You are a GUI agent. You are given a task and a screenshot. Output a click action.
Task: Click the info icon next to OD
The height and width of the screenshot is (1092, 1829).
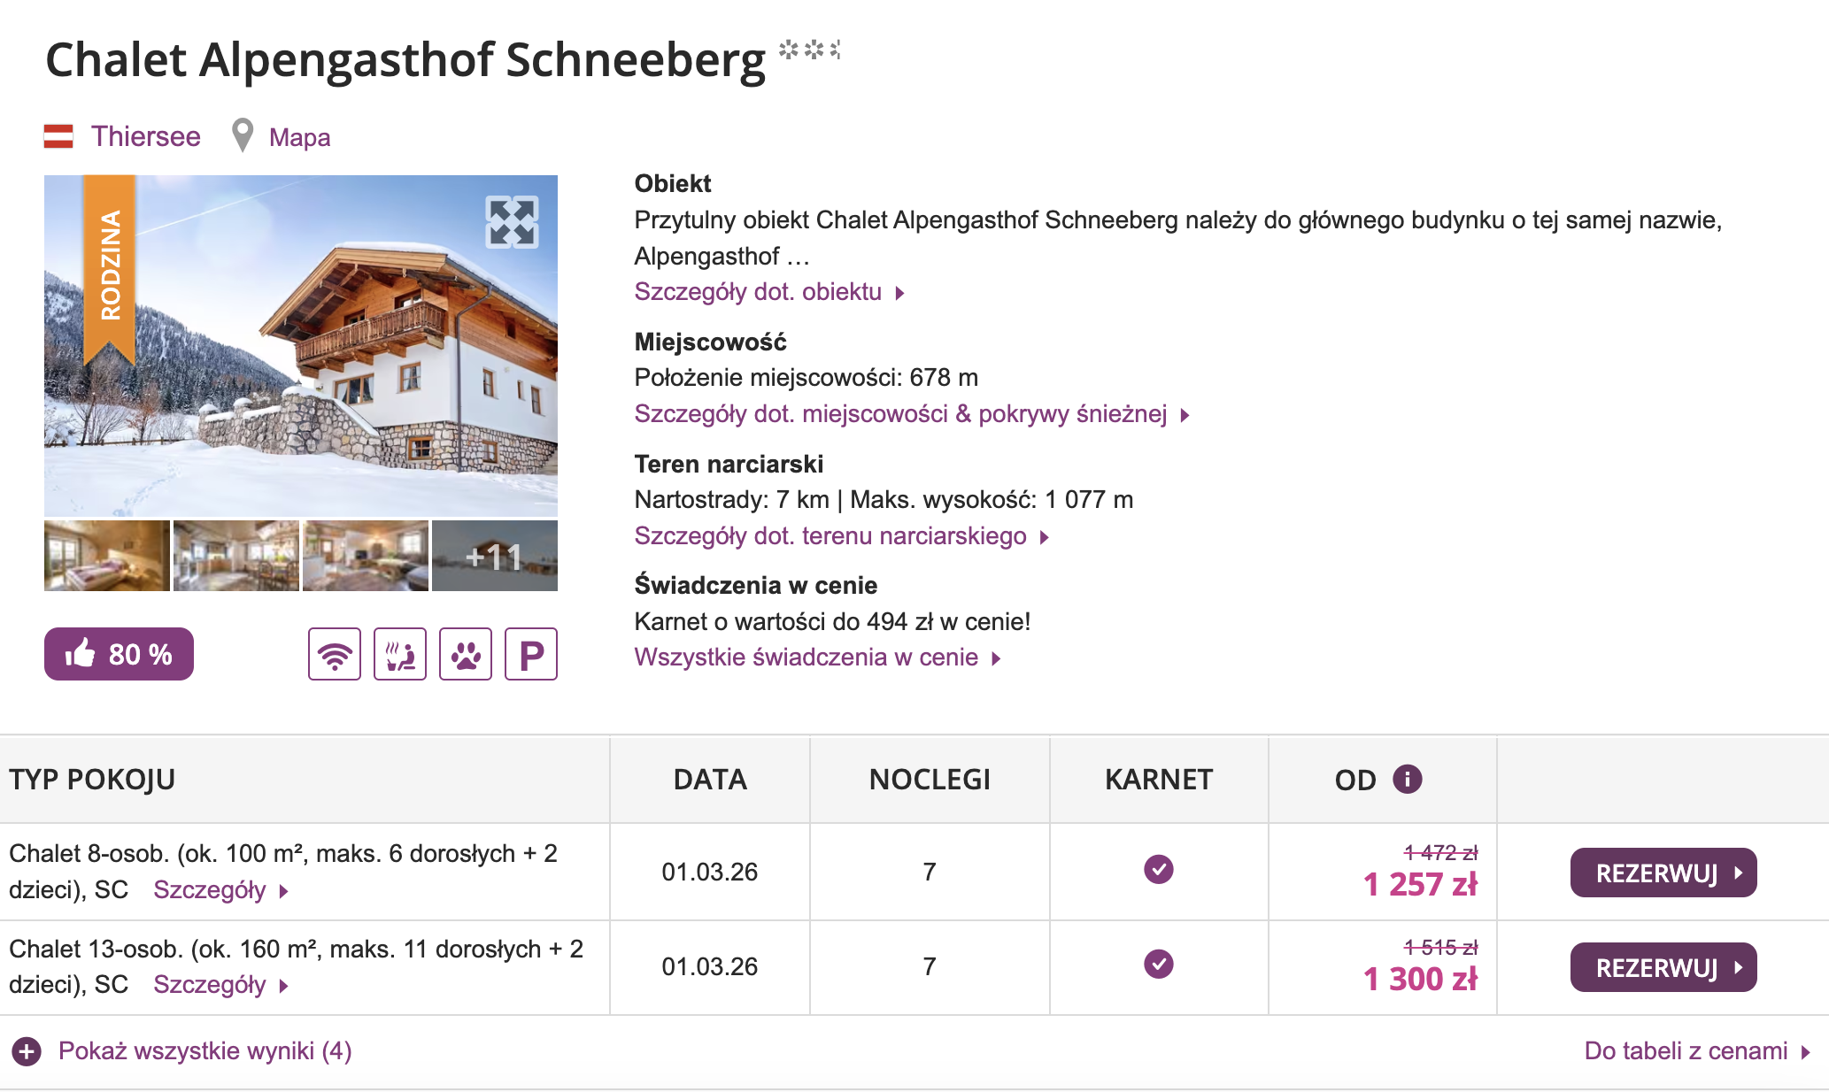(x=1407, y=779)
